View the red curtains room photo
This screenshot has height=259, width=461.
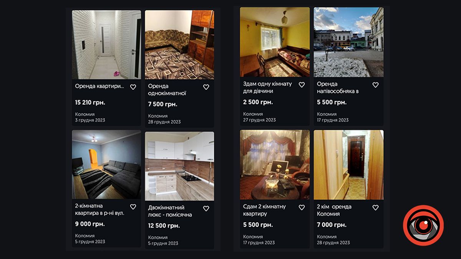pos(275,165)
